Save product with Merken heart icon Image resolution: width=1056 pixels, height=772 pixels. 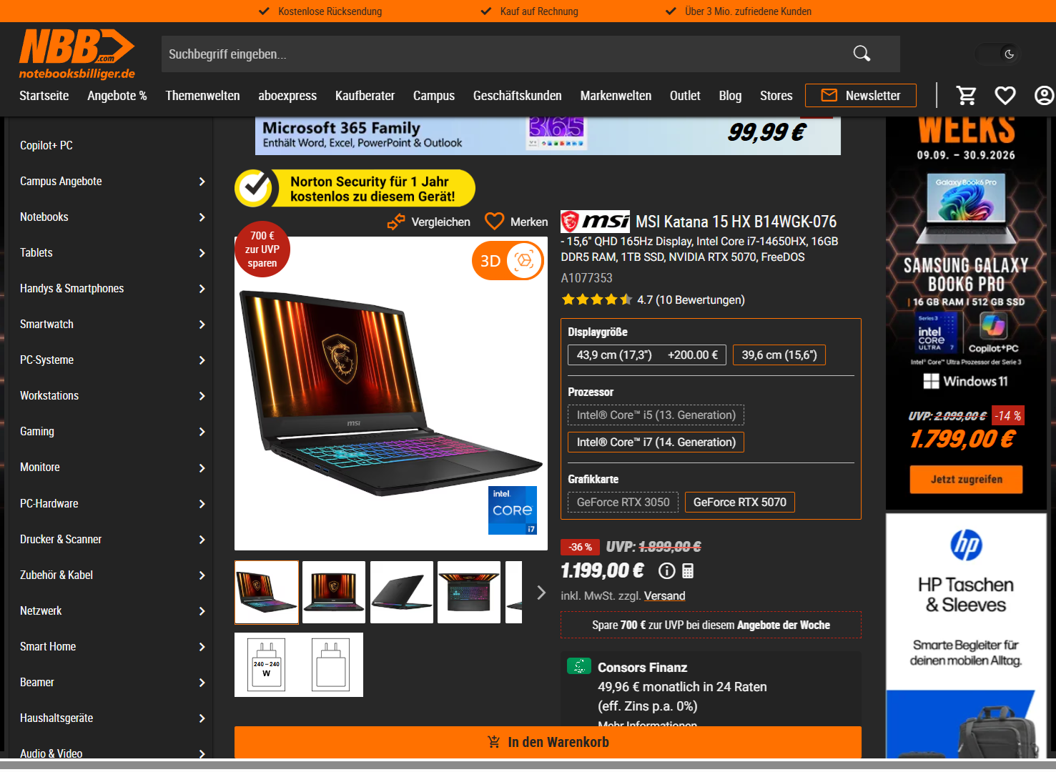point(494,222)
